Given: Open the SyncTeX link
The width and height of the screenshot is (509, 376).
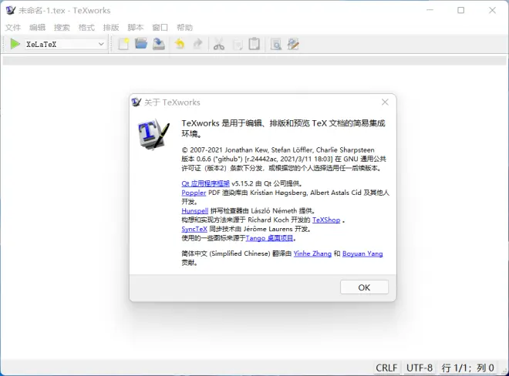Looking at the screenshot, I should pyautogui.click(x=194, y=229).
